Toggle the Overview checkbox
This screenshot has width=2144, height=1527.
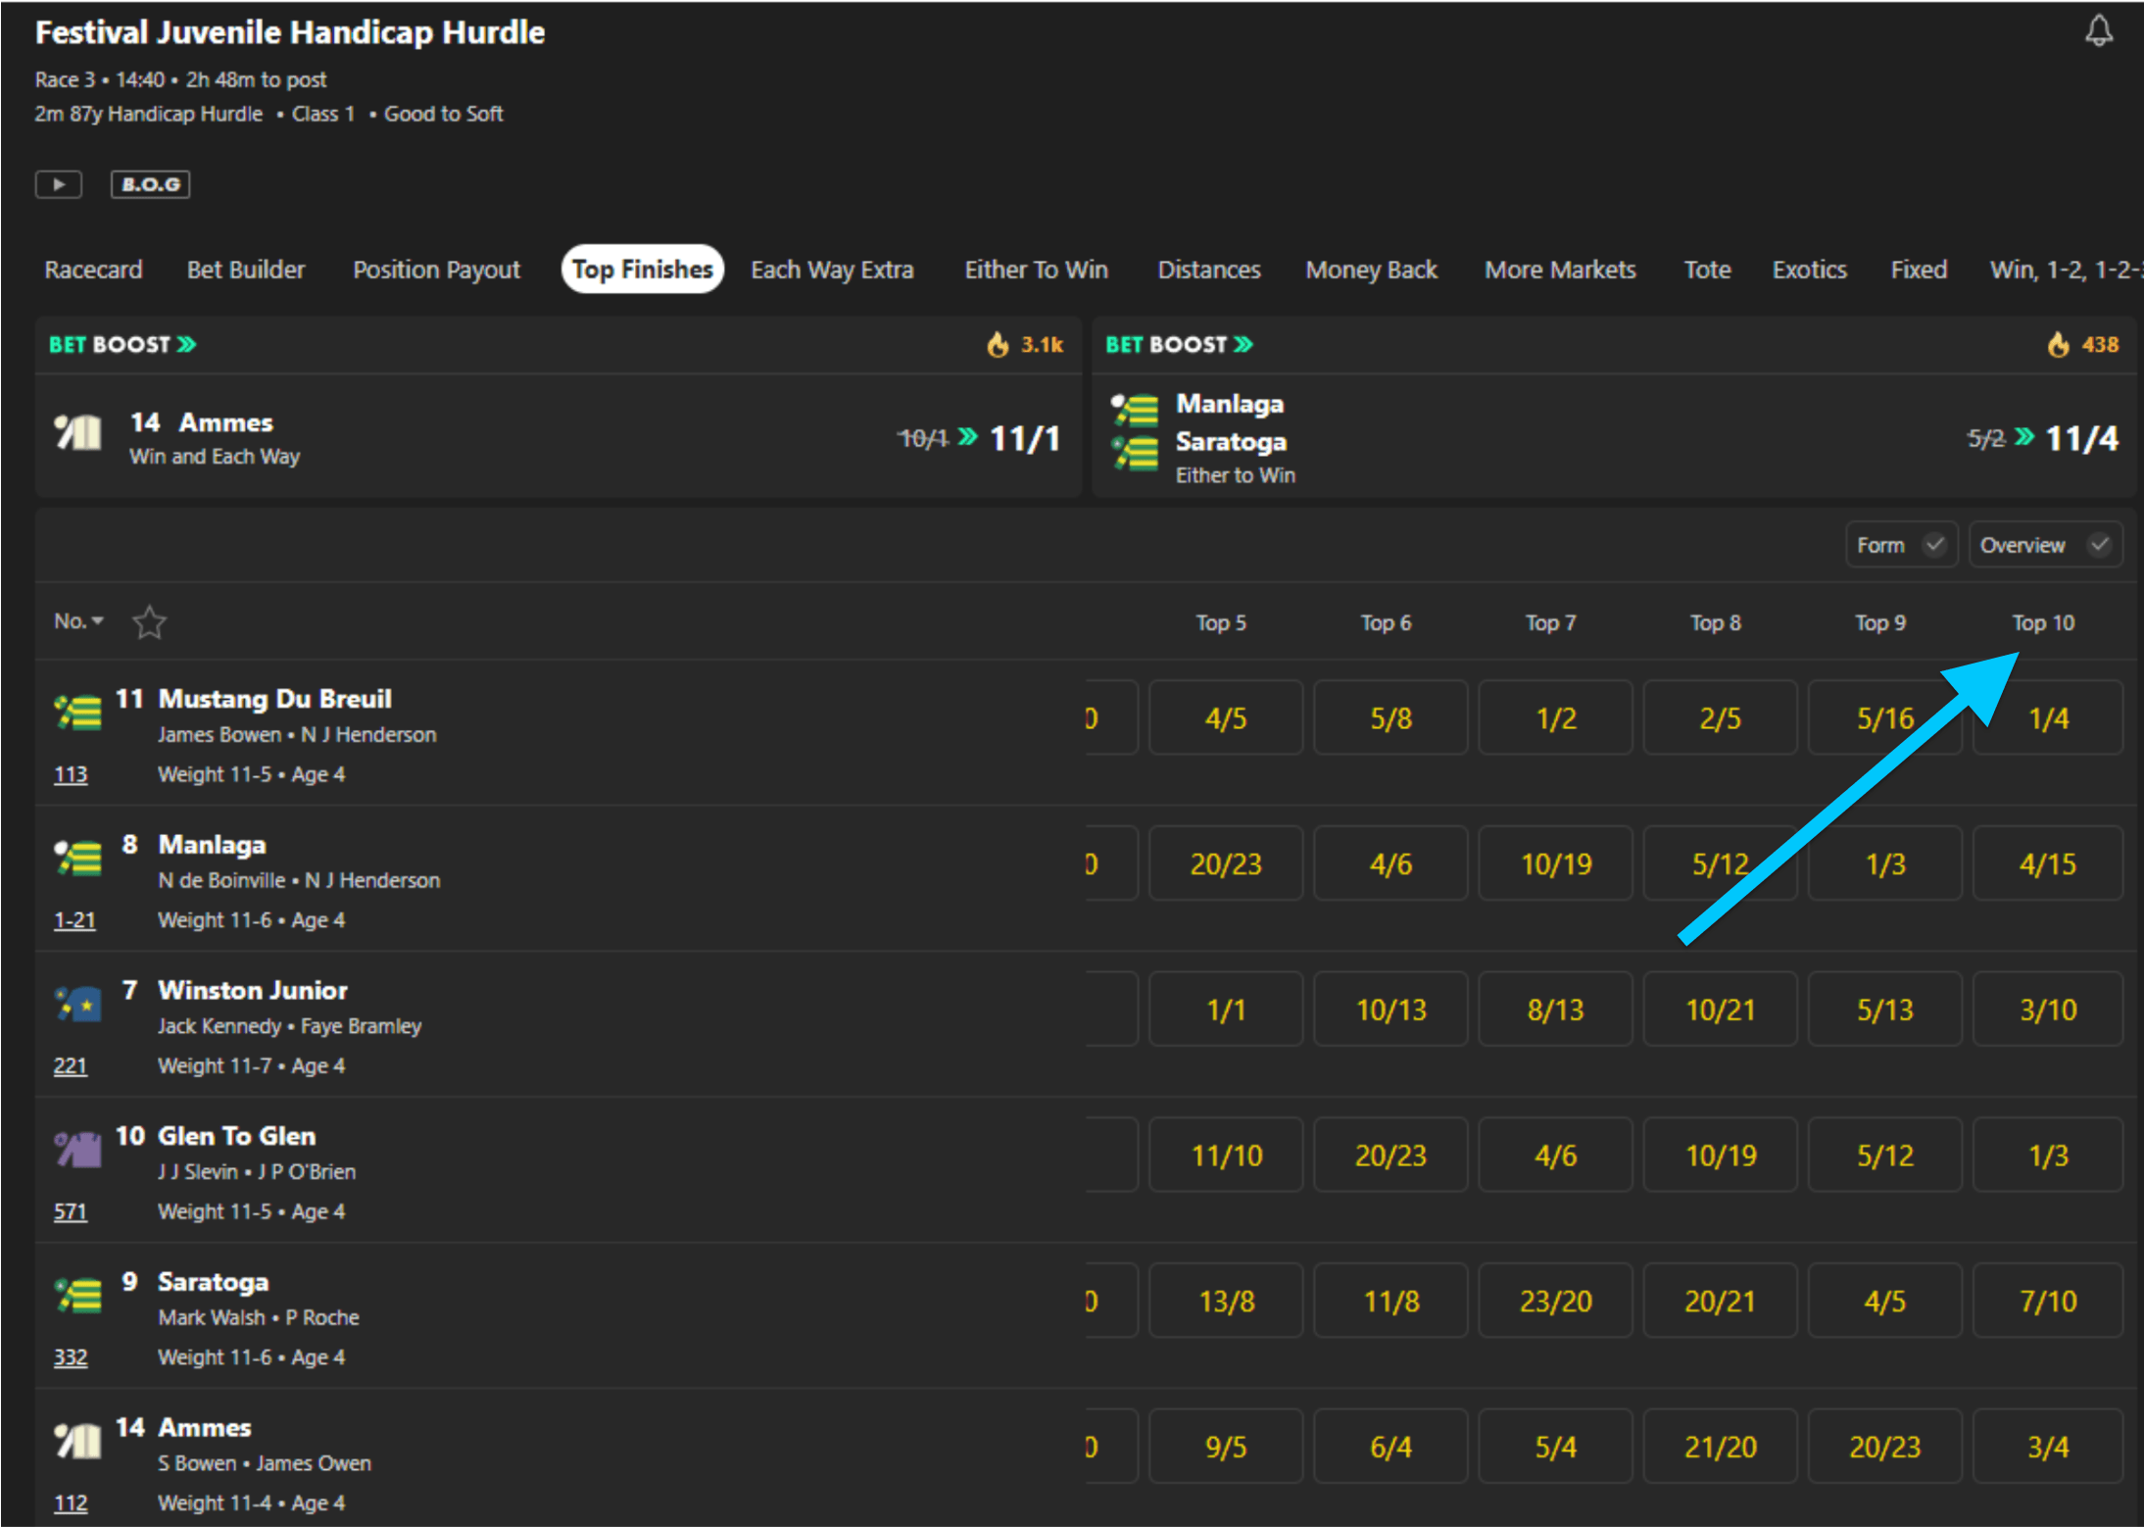2098,545
